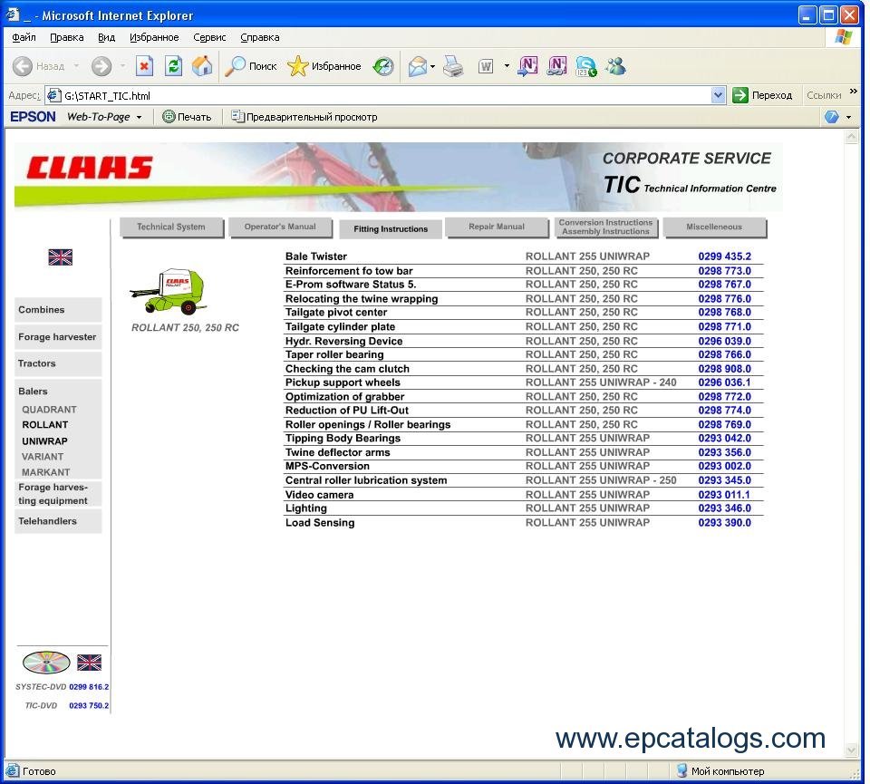Viewport: 870px width, 784px height.
Task: Click the EPSON help question mark icon
Action: [x=831, y=117]
